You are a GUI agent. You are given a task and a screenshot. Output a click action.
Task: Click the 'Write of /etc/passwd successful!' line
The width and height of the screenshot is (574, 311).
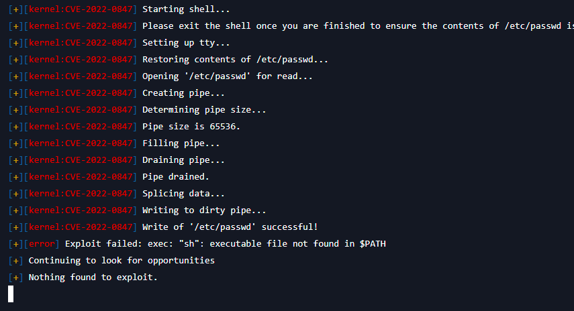230,227
